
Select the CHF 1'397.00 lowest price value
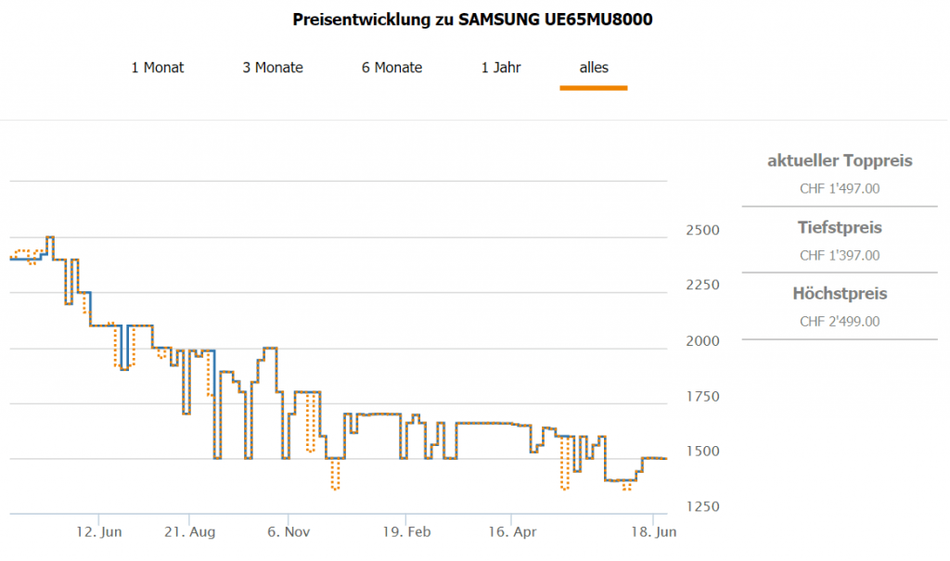click(x=840, y=256)
